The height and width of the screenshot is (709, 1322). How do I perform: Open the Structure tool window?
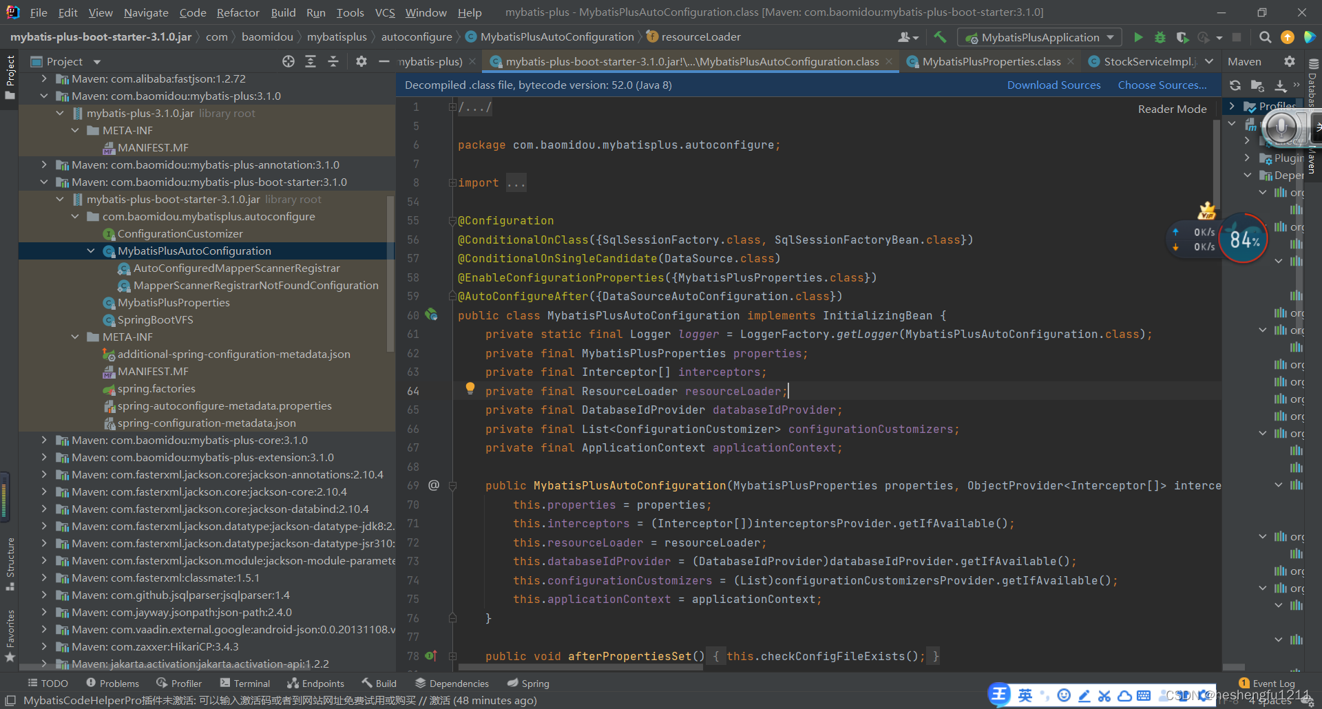(10, 564)
